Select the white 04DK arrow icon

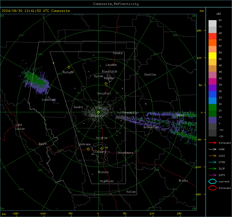pos(212,149)
